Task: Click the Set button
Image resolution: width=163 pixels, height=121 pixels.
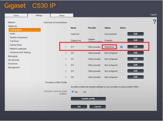Action: click(x=79, y=107)
